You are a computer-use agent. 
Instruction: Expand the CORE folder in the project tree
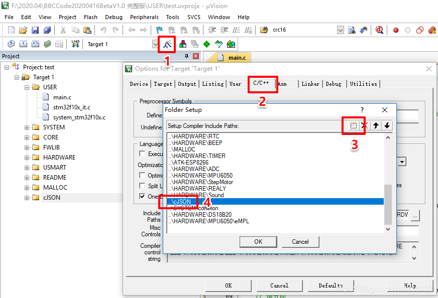(27, 137)
